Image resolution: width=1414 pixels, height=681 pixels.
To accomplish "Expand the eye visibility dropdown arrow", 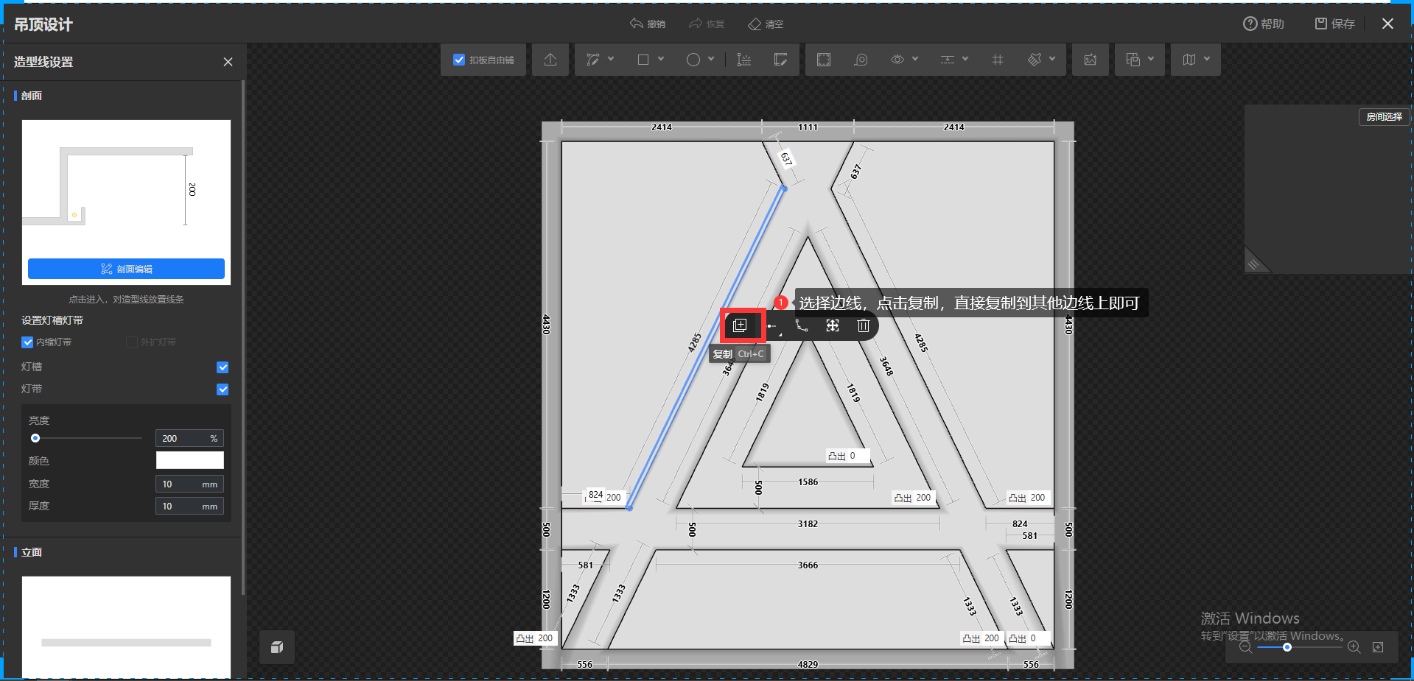I will point(915,59).
